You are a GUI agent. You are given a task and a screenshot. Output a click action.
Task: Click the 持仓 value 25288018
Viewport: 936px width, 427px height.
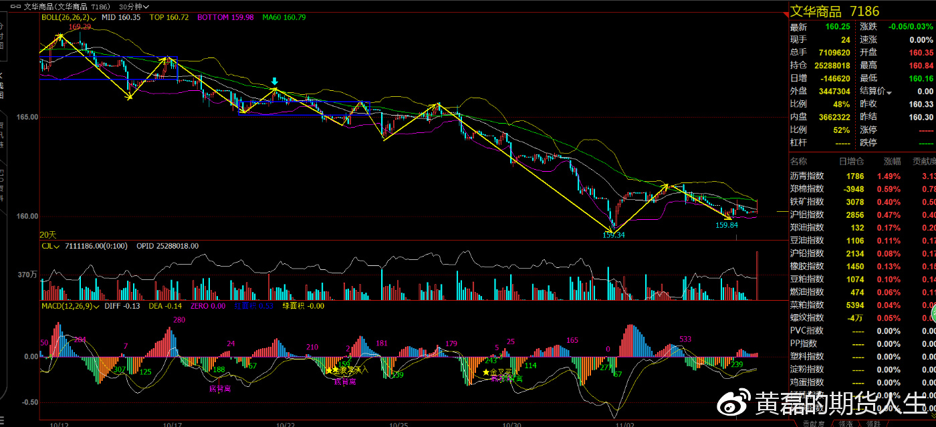pos(831,65)
